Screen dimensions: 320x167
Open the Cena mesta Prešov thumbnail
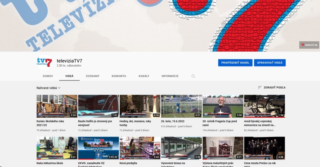pos(265,148)
